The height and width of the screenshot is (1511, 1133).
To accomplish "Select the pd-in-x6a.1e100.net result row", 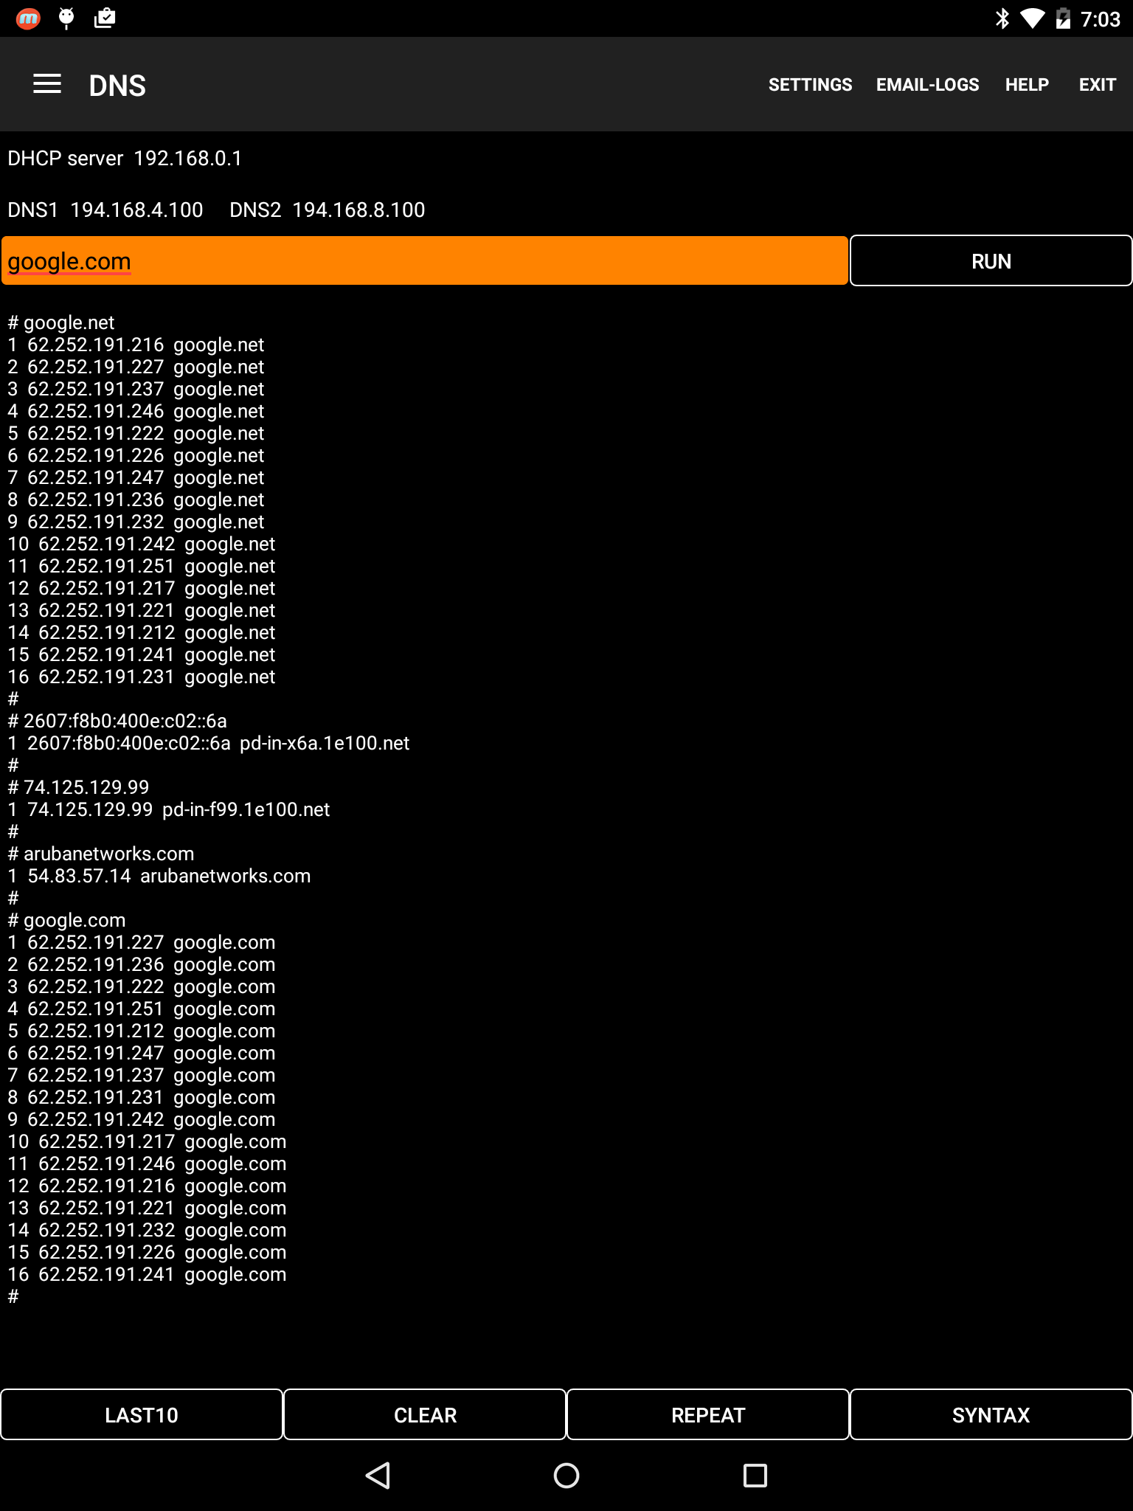I will pyautogui.click(x=209, y=743).
